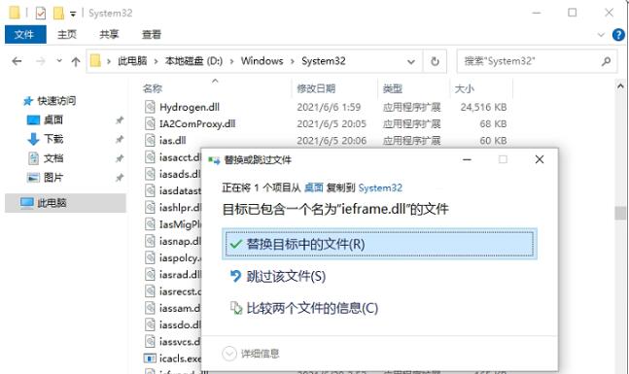The width and height of the screenshot is (629, 374).
Task: Click the file list vertical scrollbar thumb
Action: point(620,213)
